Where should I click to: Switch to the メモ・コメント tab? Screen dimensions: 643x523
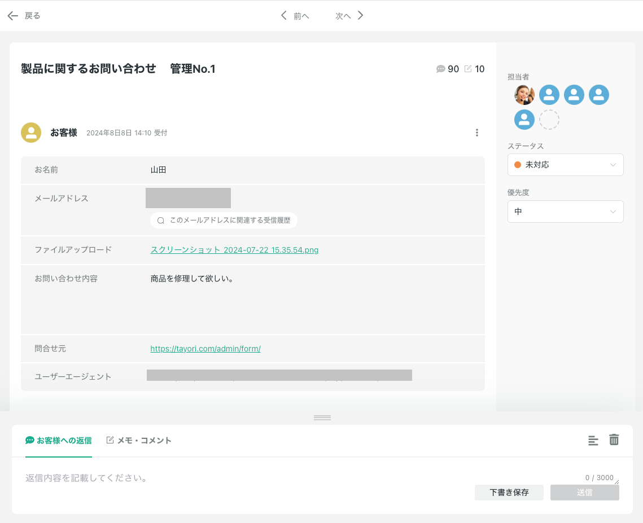pyautogui.click(x=139, y=440)
